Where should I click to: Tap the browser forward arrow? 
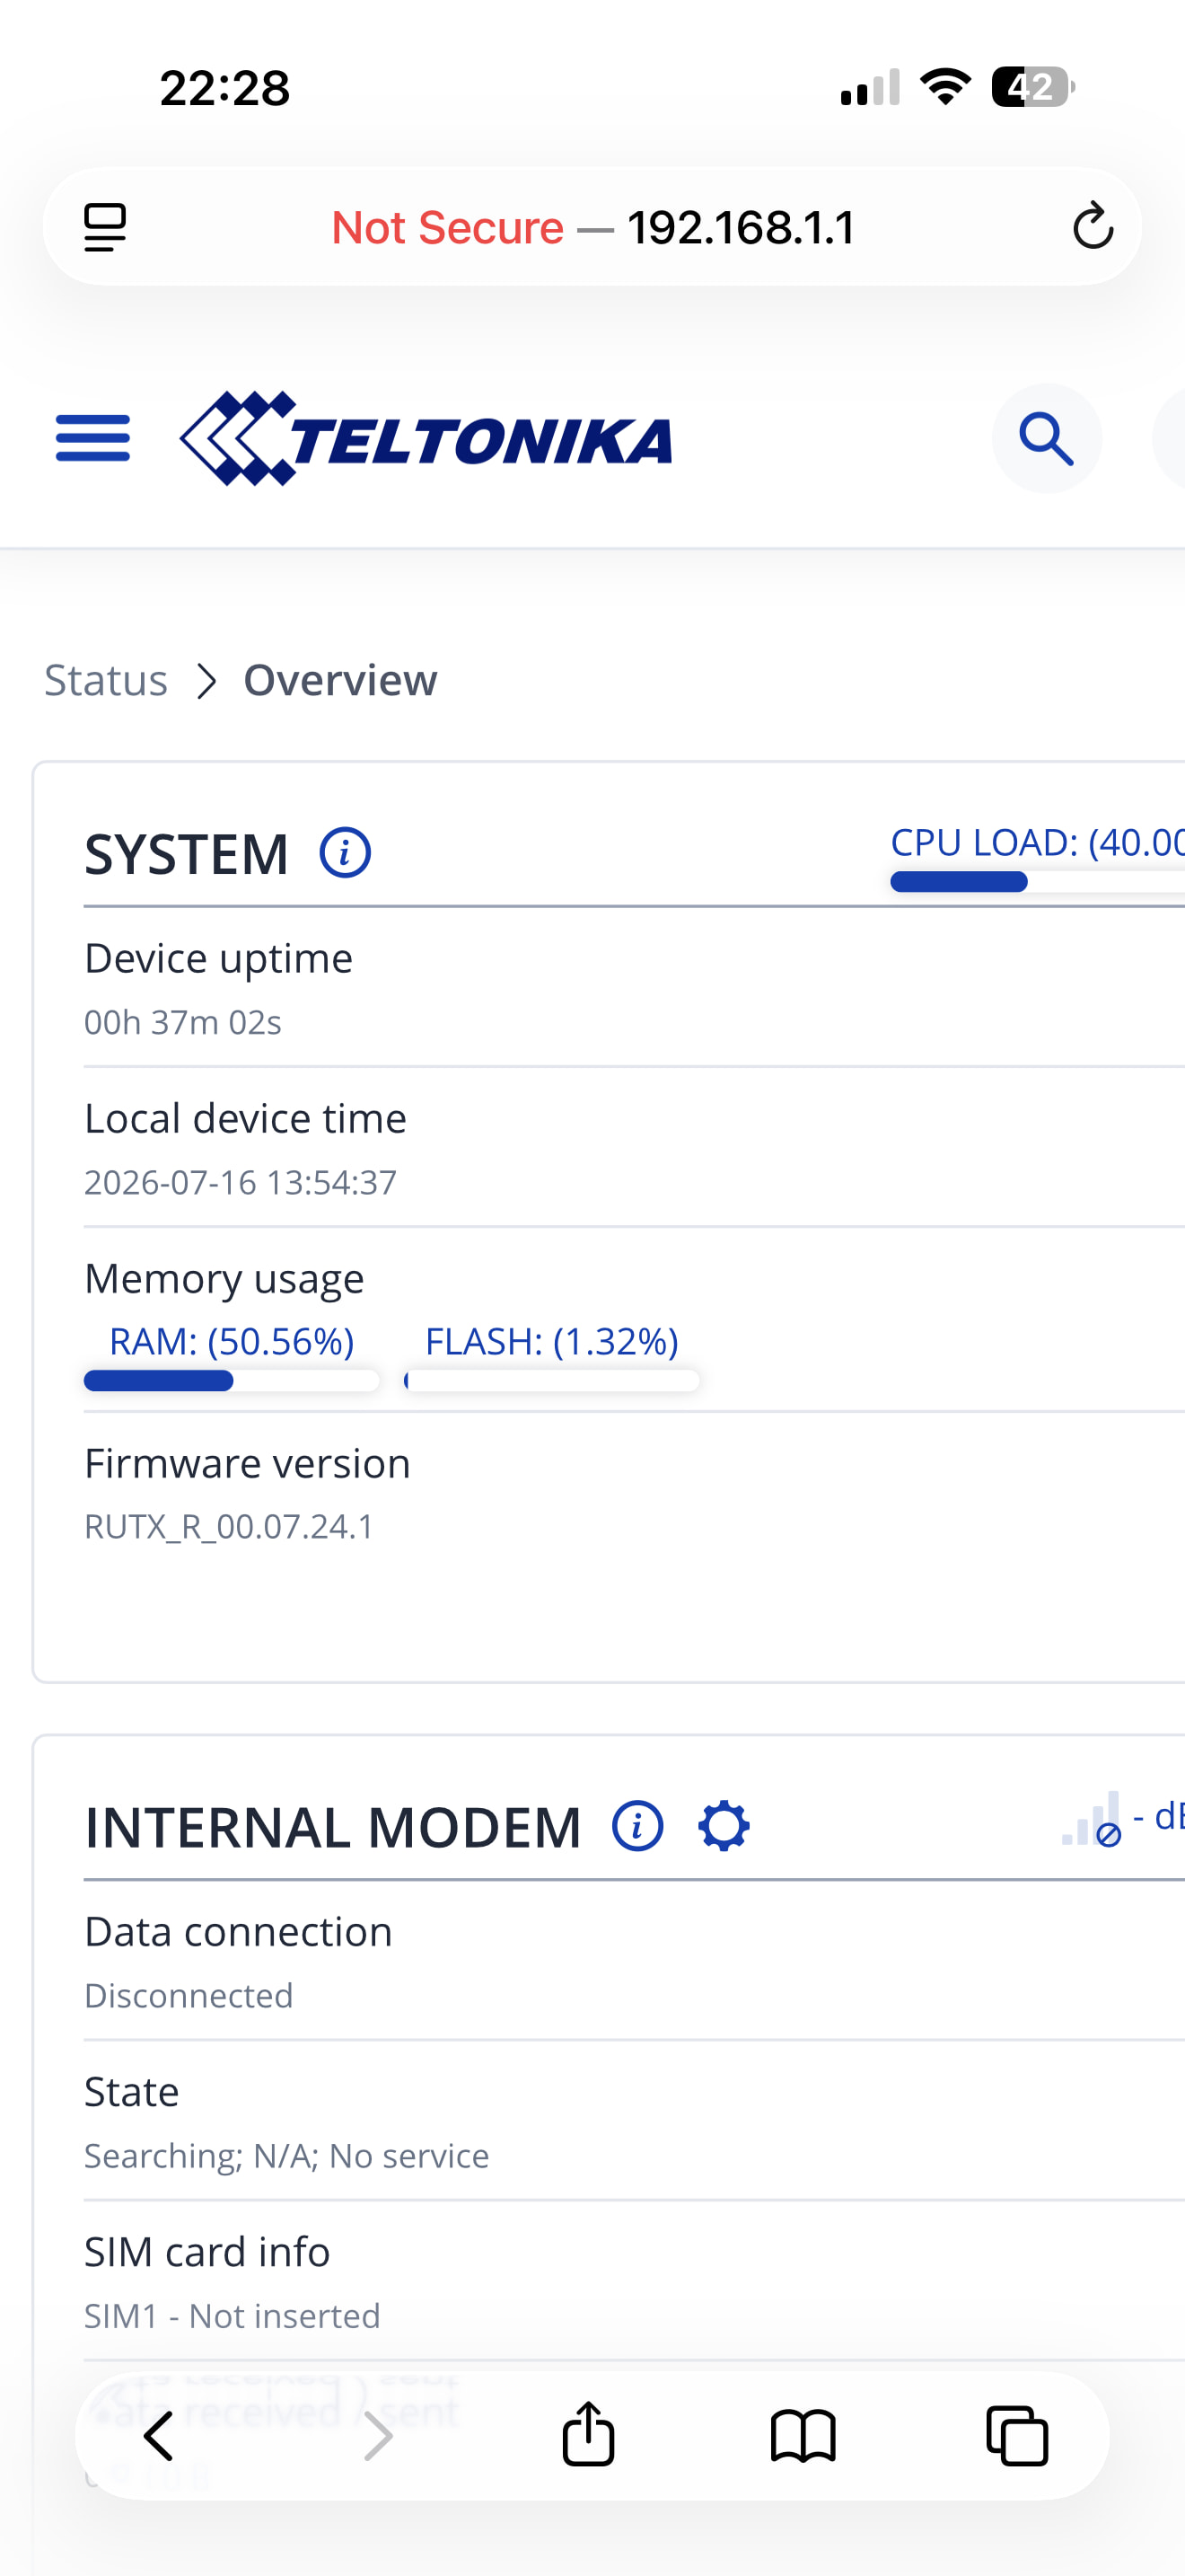(x=378, y=2435)
